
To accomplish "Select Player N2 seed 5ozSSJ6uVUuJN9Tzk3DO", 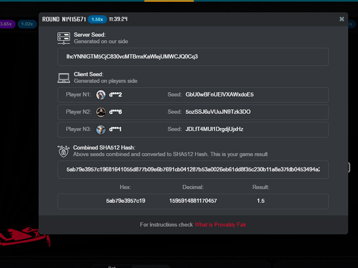I will (218, 112).
